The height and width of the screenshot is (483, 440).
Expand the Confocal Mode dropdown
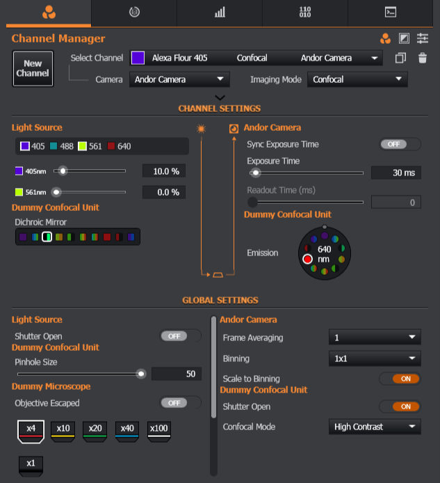click(x=374, y=427)
